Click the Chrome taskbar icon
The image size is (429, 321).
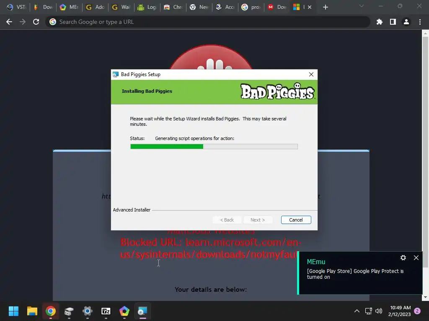tap(51, 311)
